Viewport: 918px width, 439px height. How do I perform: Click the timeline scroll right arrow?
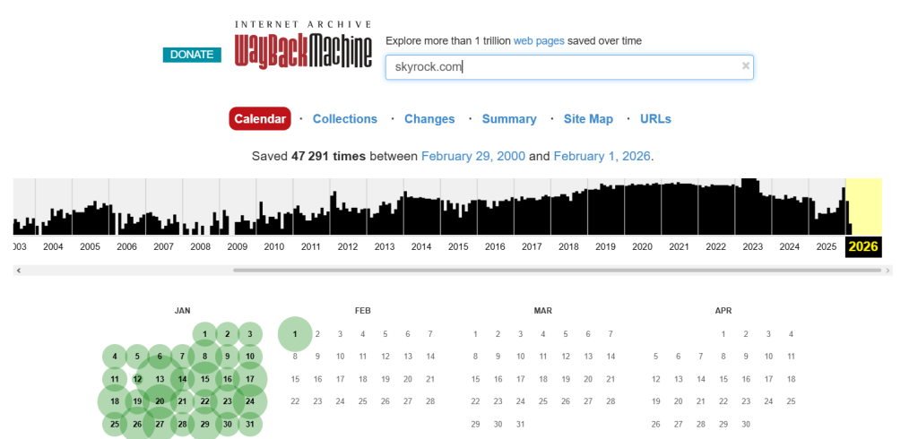888,271
